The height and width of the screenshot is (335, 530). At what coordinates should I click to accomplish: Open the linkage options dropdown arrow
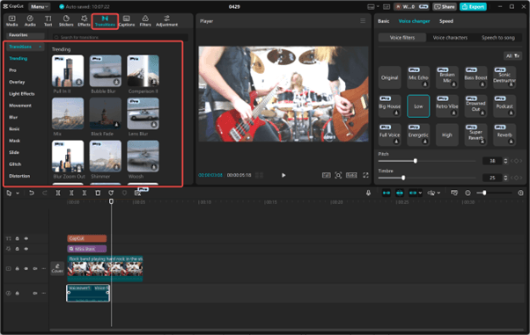pos(420,193)
